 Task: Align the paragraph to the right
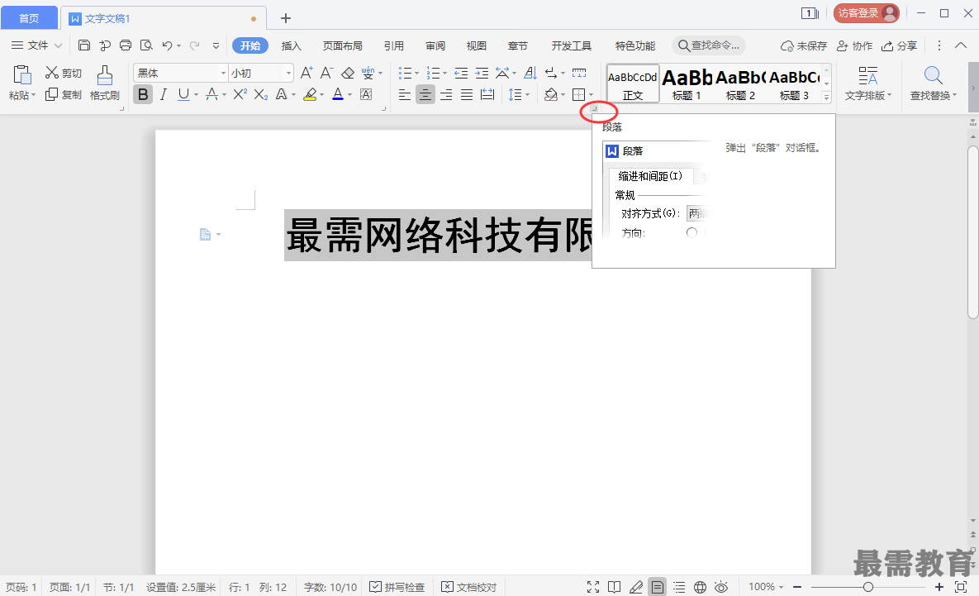pos(446,94)
